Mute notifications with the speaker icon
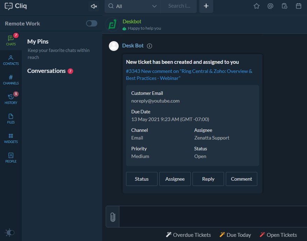This screenshot has height=241, width=307. tap(94, 6)
